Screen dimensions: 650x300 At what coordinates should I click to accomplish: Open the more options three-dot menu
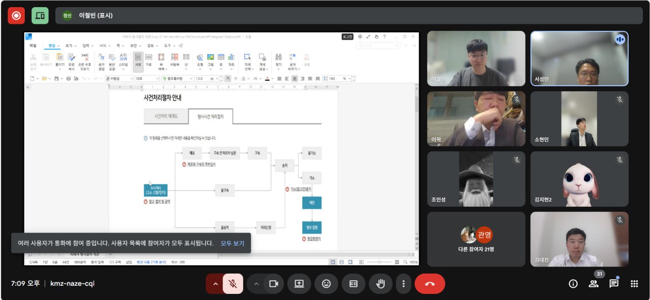click(x=403, y=284)
